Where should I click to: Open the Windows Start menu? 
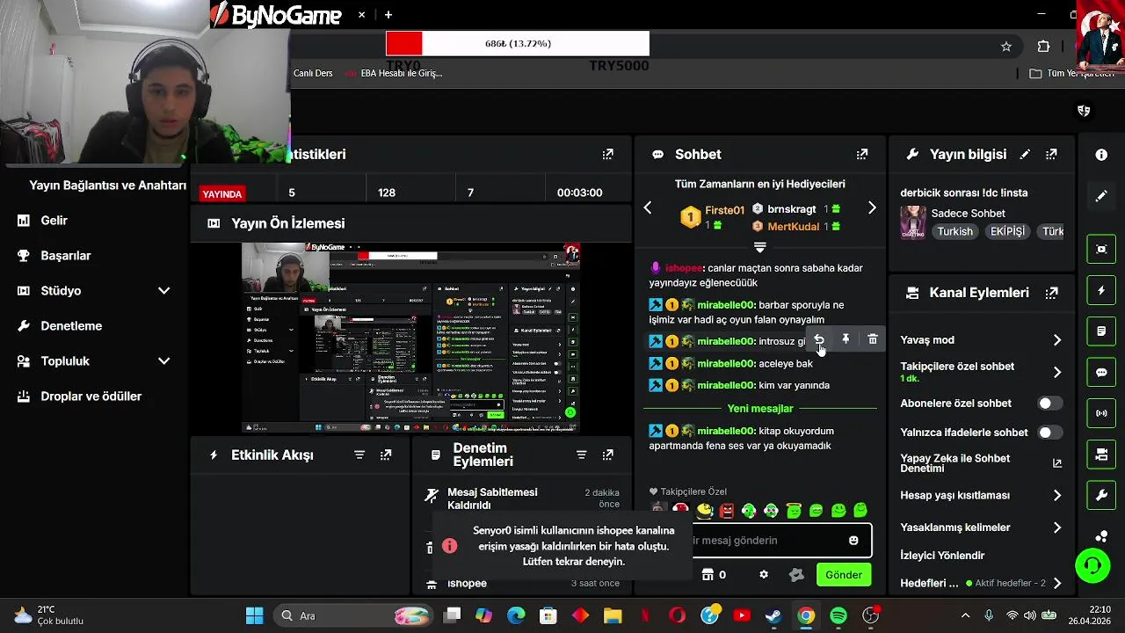254,615
